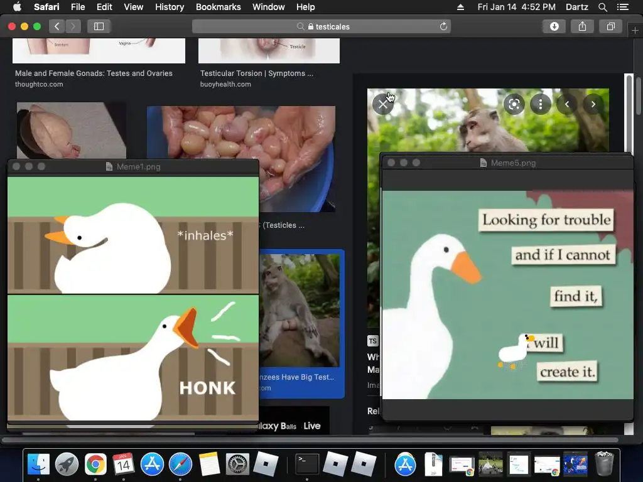Open Google Chrome from the dock
The height and width of the screenshot is (482, 643).
[x=95, y=464]
